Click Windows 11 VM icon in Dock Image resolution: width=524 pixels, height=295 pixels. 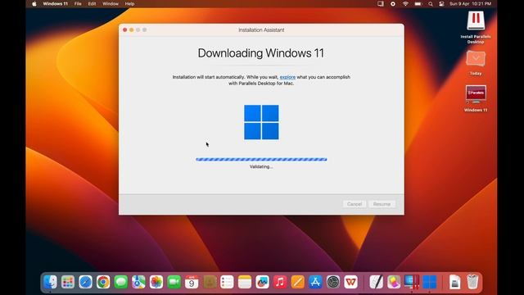click(x=430, y=282)
